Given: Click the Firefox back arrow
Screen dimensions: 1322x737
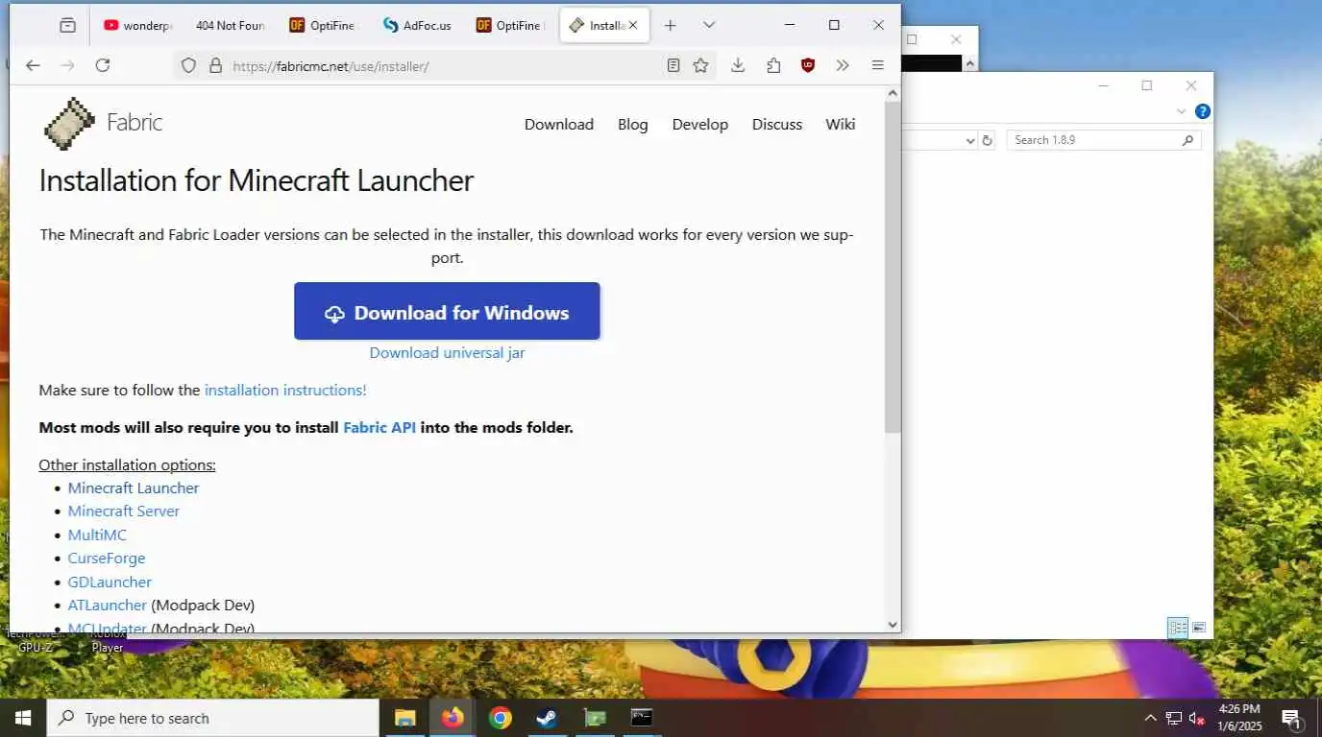Looking at the screenshot, I should 33,65.
